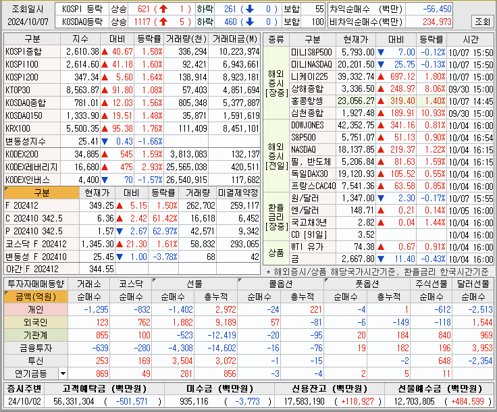
Task: Select the 심천종합 row
Action: point(392,113)
